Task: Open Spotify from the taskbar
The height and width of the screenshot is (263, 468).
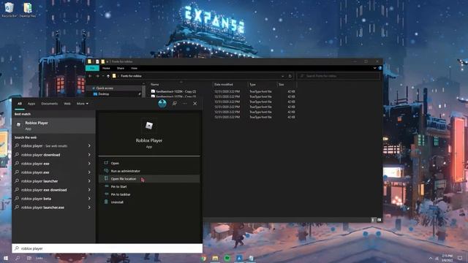Action: coord(227,258)
